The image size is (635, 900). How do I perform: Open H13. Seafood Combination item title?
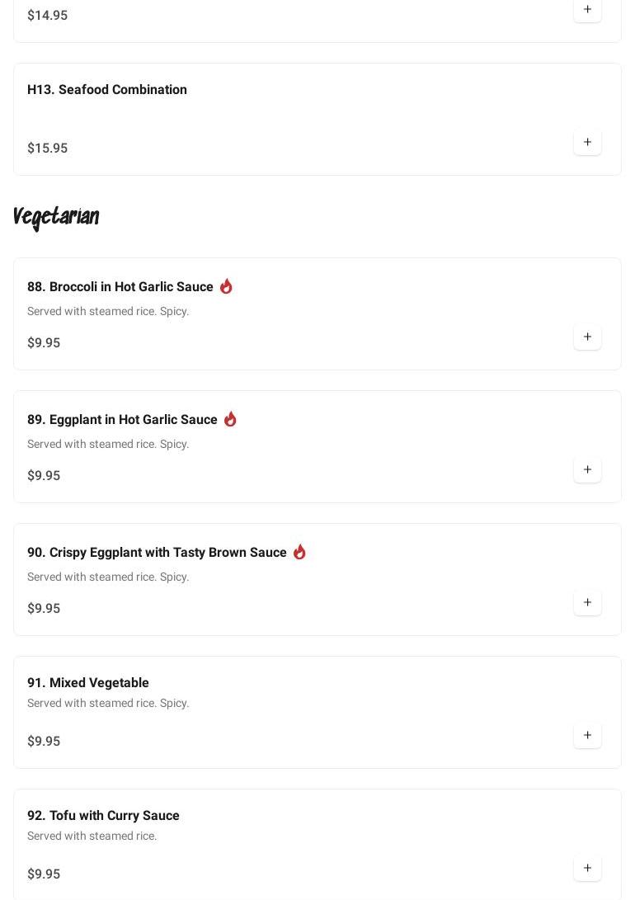coord(107,90)
